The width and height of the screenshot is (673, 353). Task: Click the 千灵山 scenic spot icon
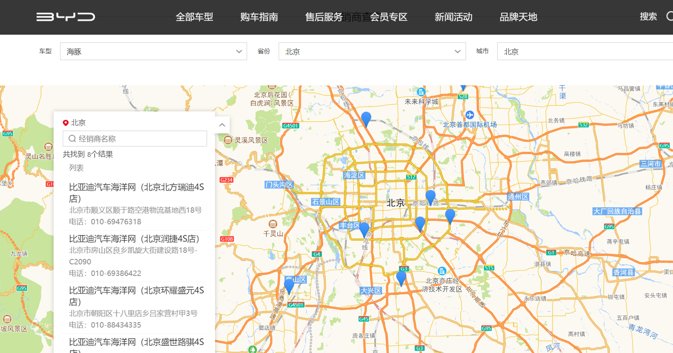(273, 224)
